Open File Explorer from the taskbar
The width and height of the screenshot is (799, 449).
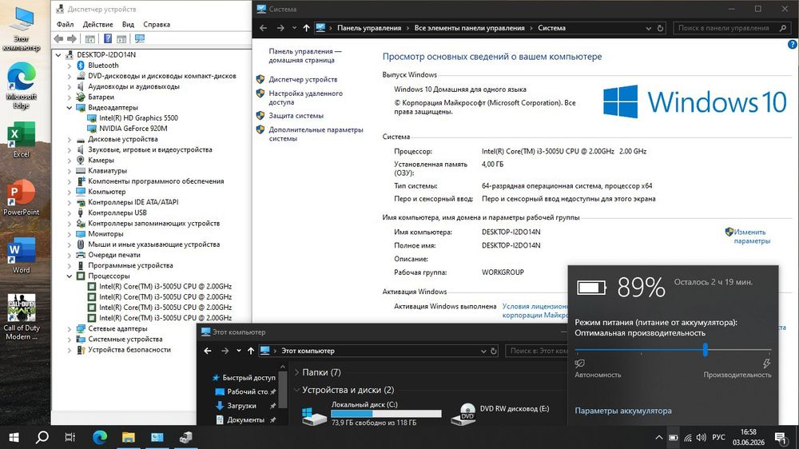(129, 437)
